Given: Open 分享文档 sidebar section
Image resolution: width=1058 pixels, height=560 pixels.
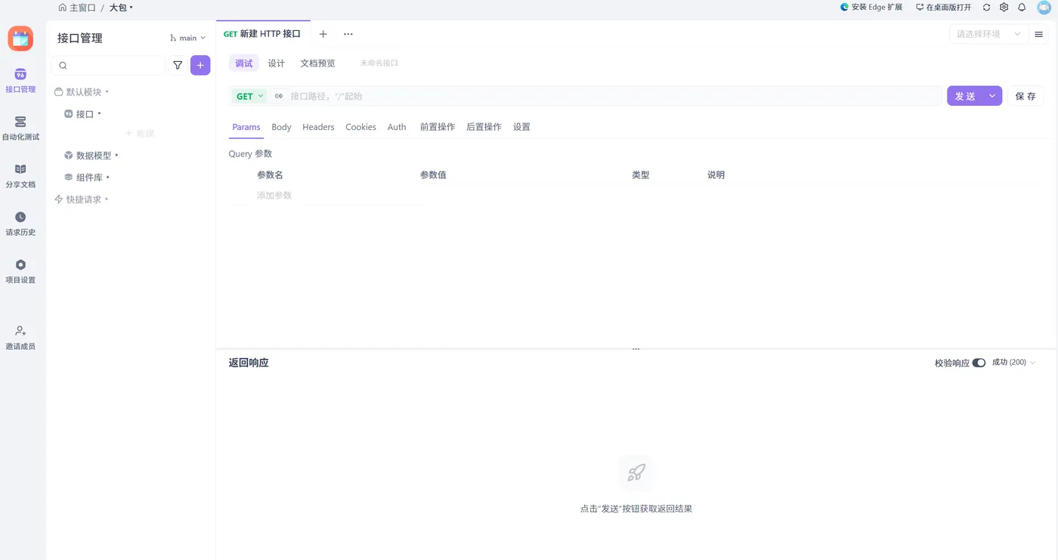Looking at the screenshot, I should click(x=20, y=175).
